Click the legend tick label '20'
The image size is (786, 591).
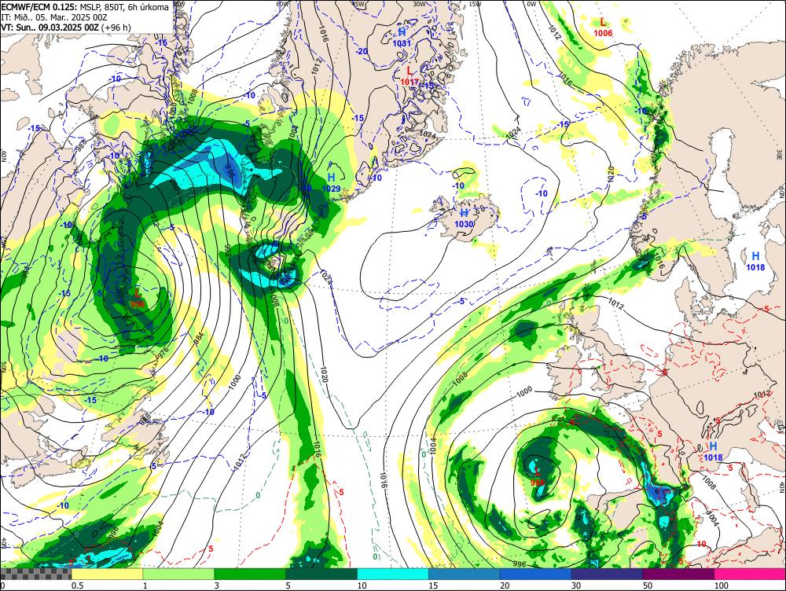505,585
